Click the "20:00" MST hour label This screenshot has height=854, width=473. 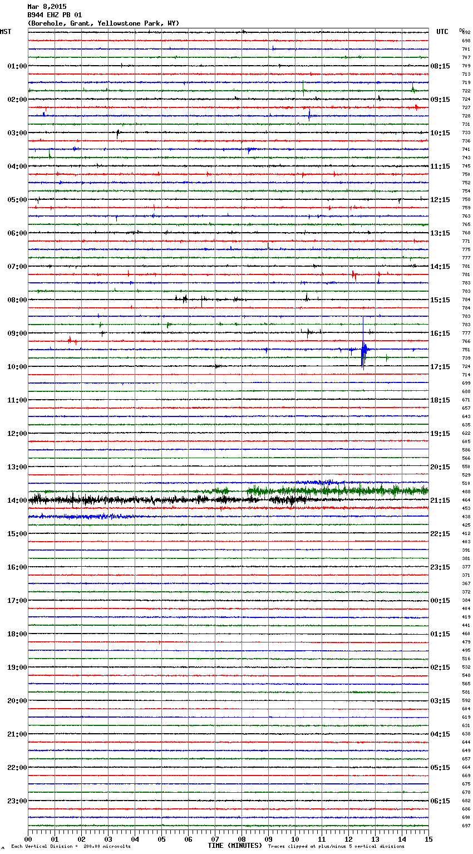17,701
